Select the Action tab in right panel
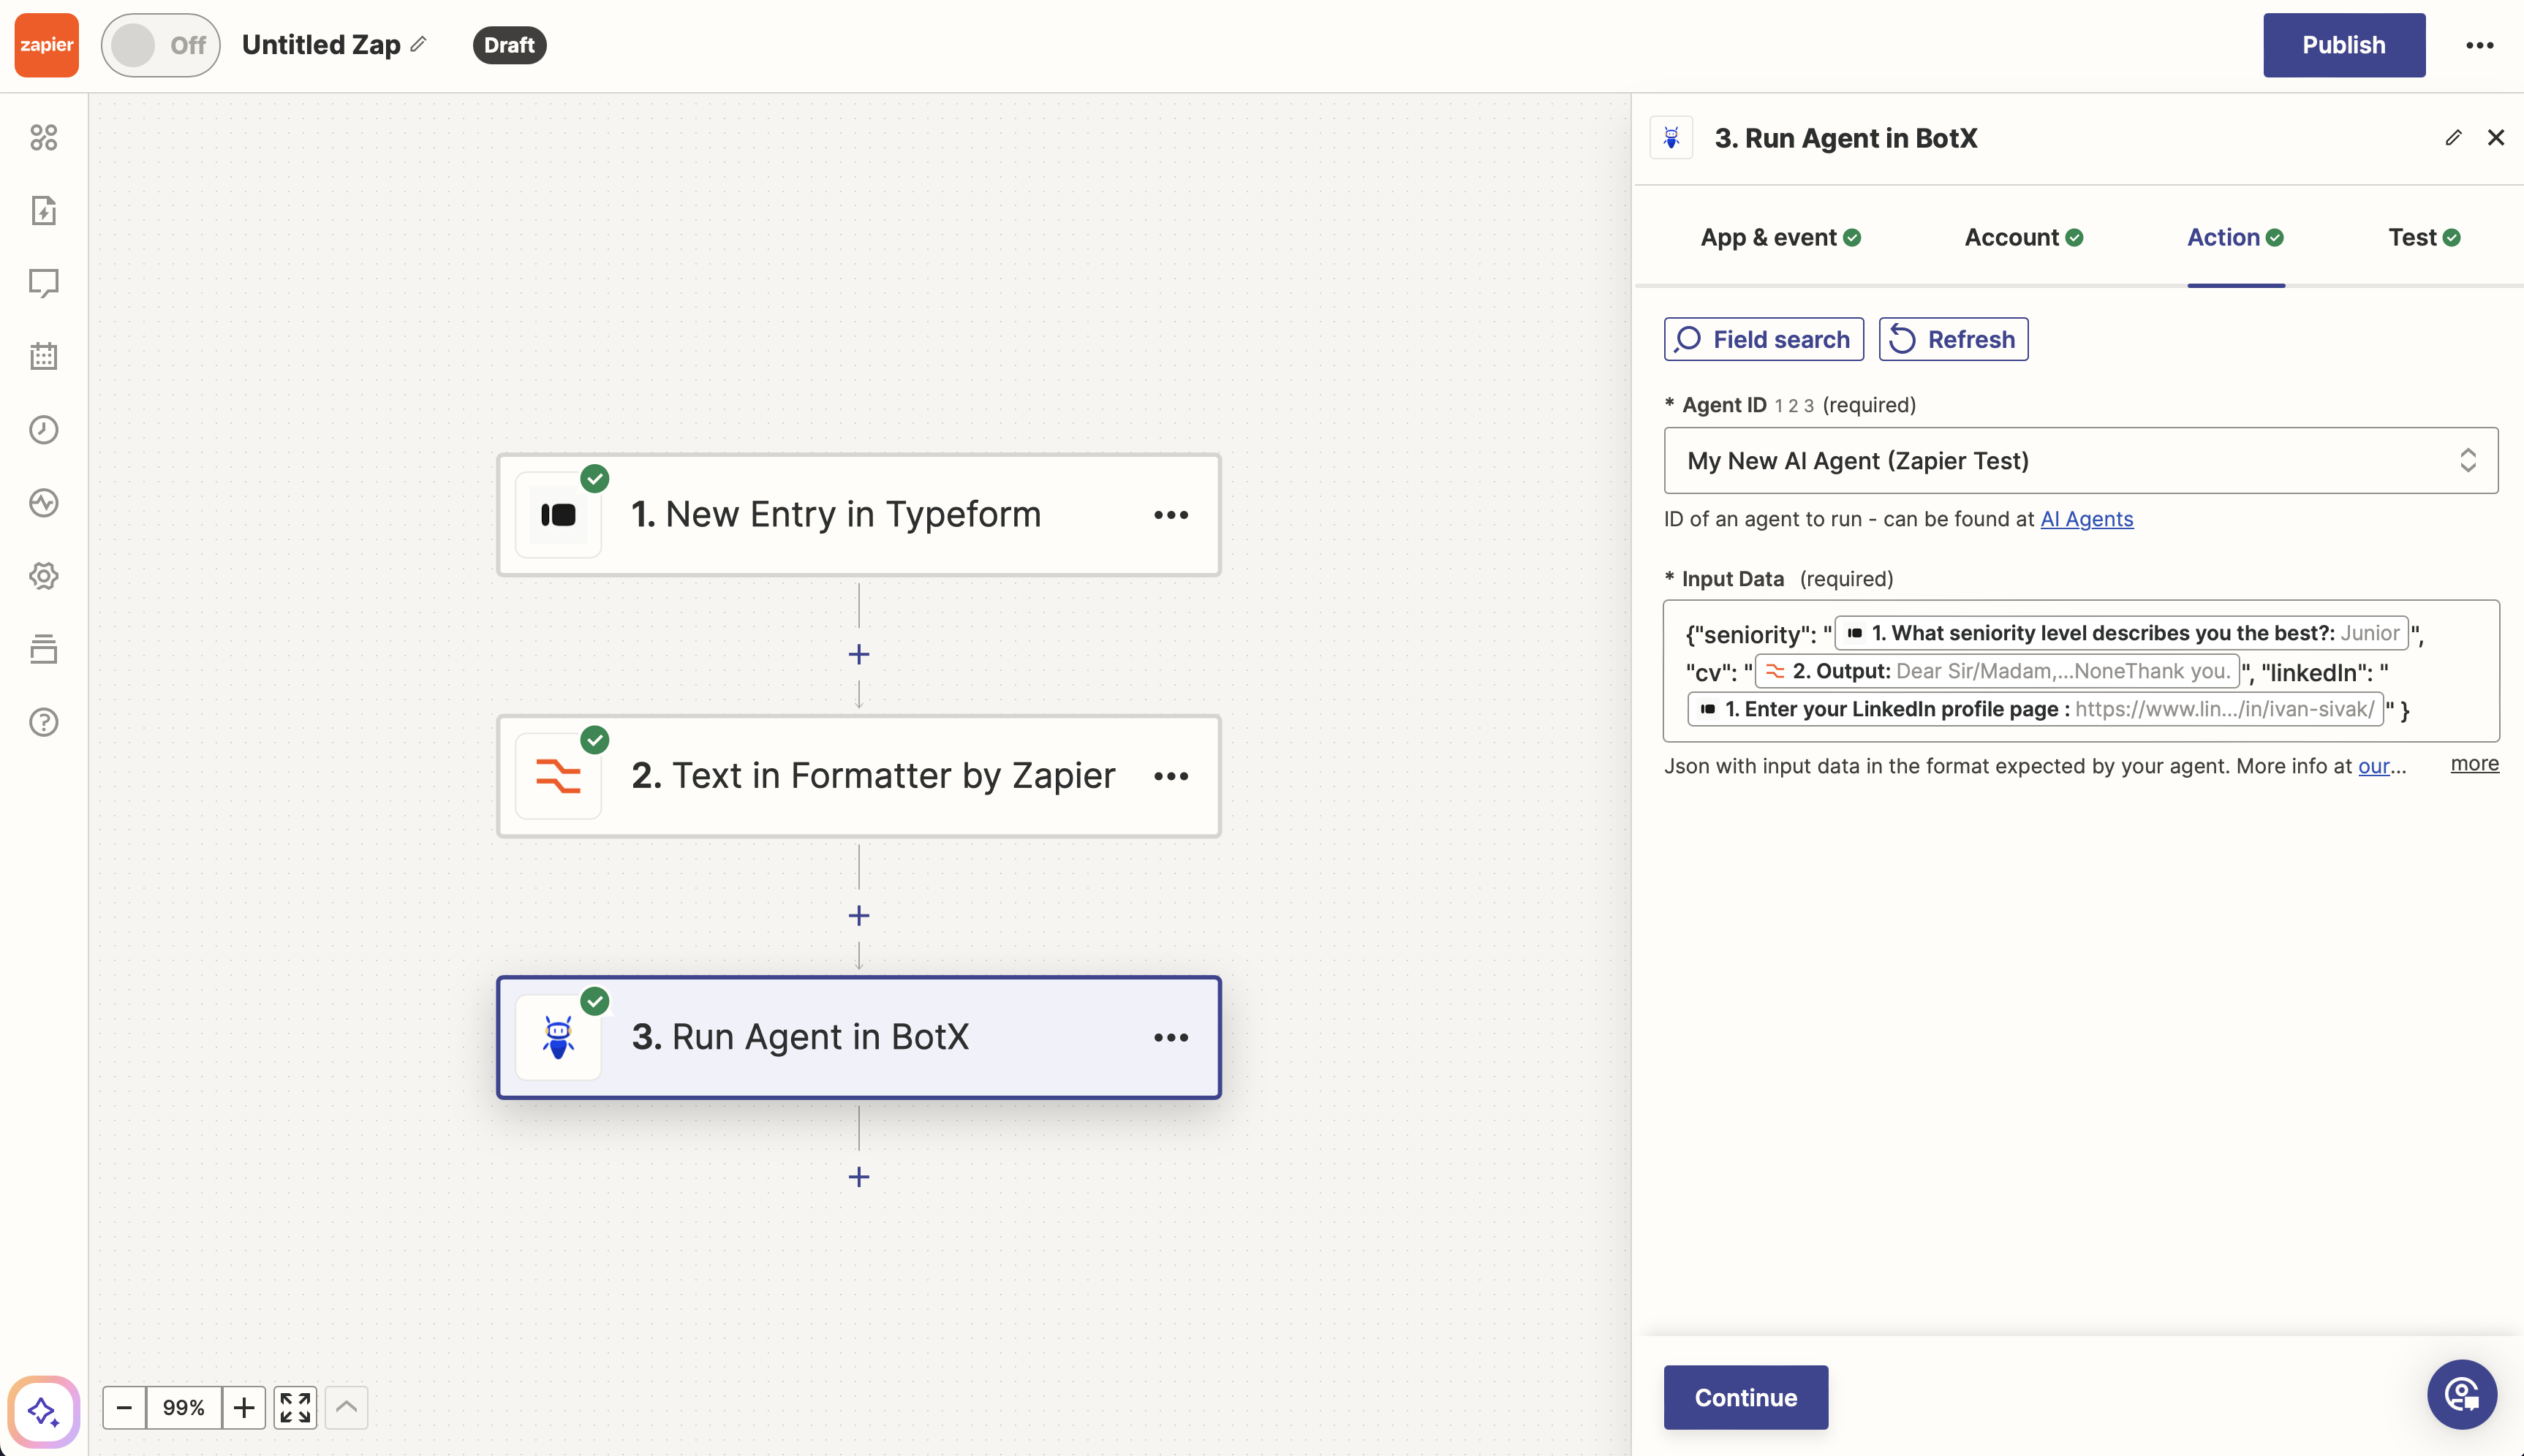This screenshot has height=1456, width=2524. click(2234, 238)
